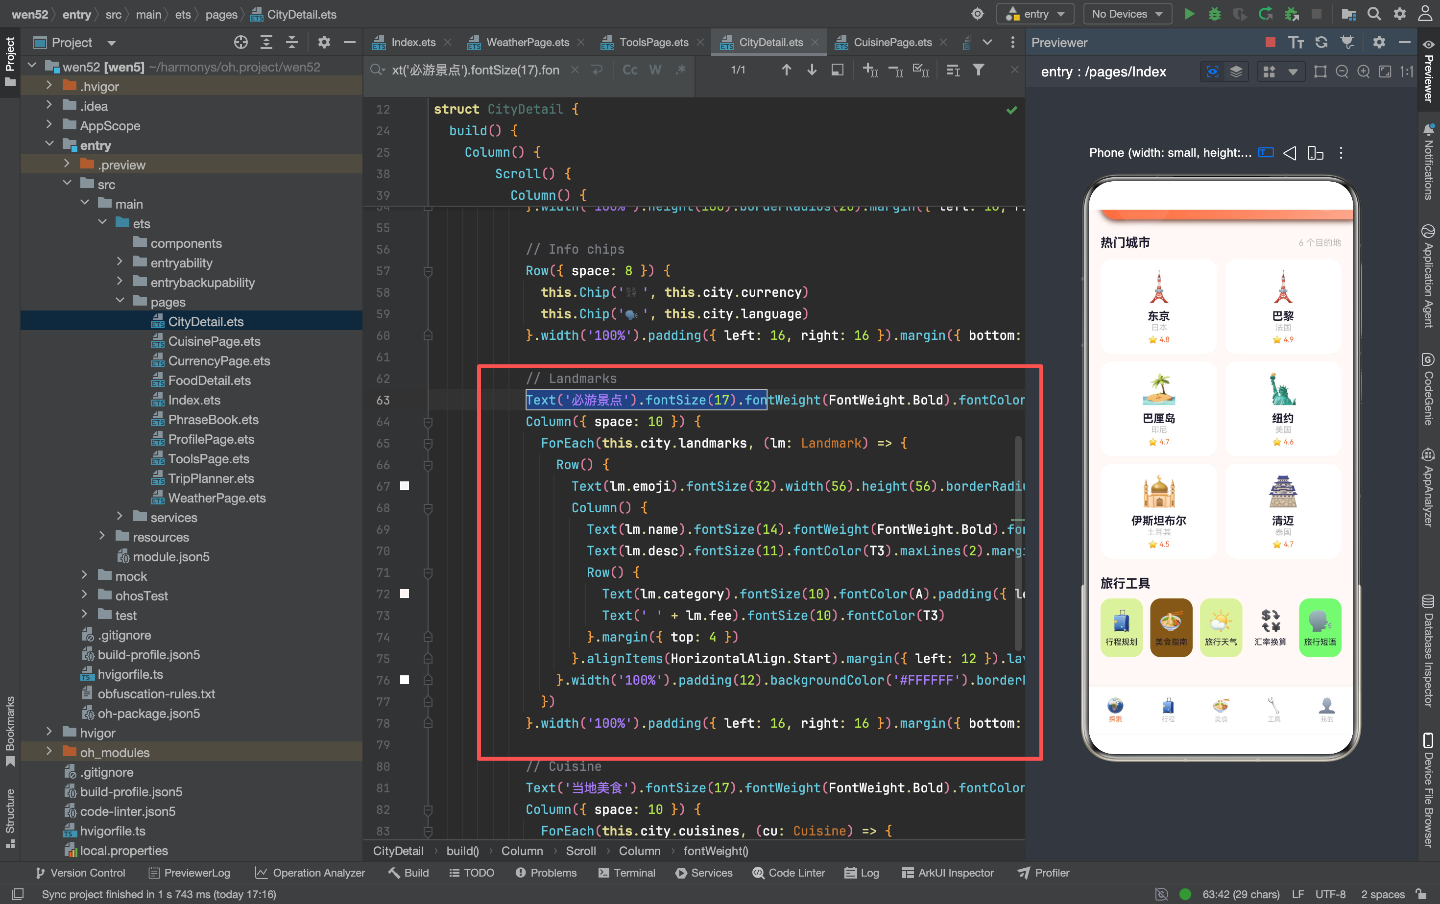Toggle match case Cc in search
The width and height of the screenshot is (1440, 904).
pos(630,70)
